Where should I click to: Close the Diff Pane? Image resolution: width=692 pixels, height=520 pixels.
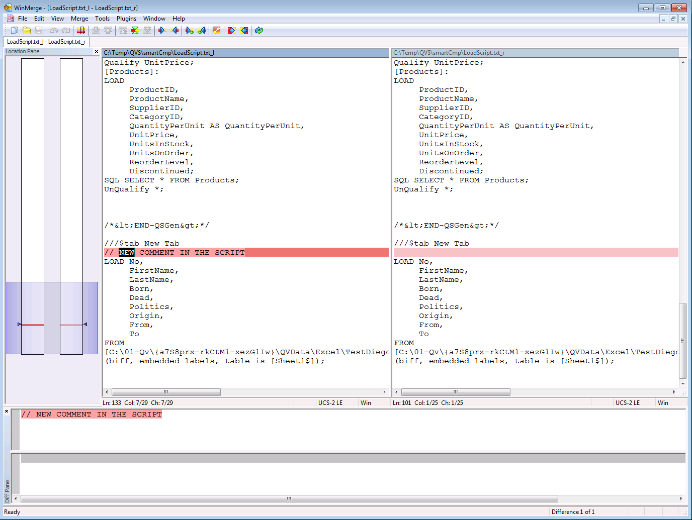pyautogui.click(x=7, y=411)
